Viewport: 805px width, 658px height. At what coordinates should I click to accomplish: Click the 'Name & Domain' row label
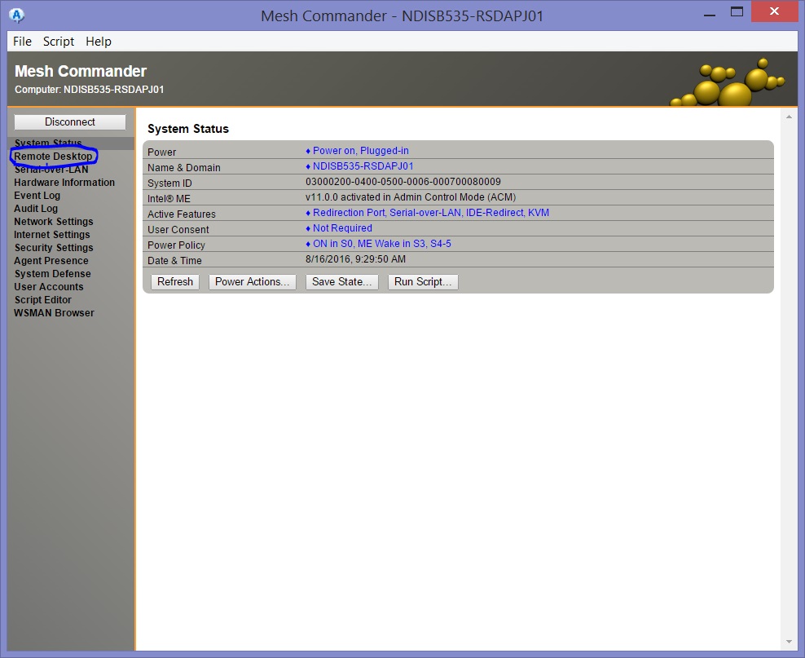(x=184, y=167)
